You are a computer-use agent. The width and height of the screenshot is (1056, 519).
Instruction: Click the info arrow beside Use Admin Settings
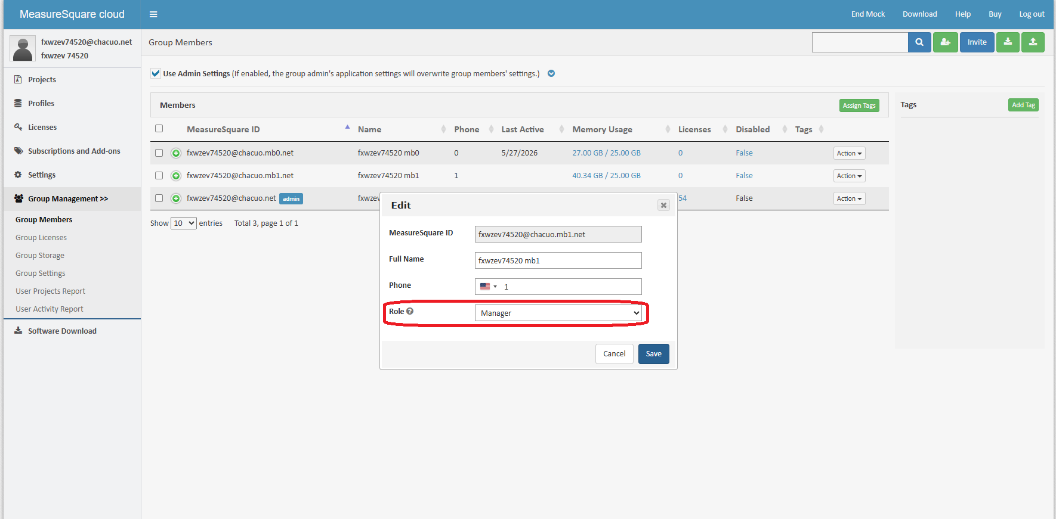coord(551,73)
